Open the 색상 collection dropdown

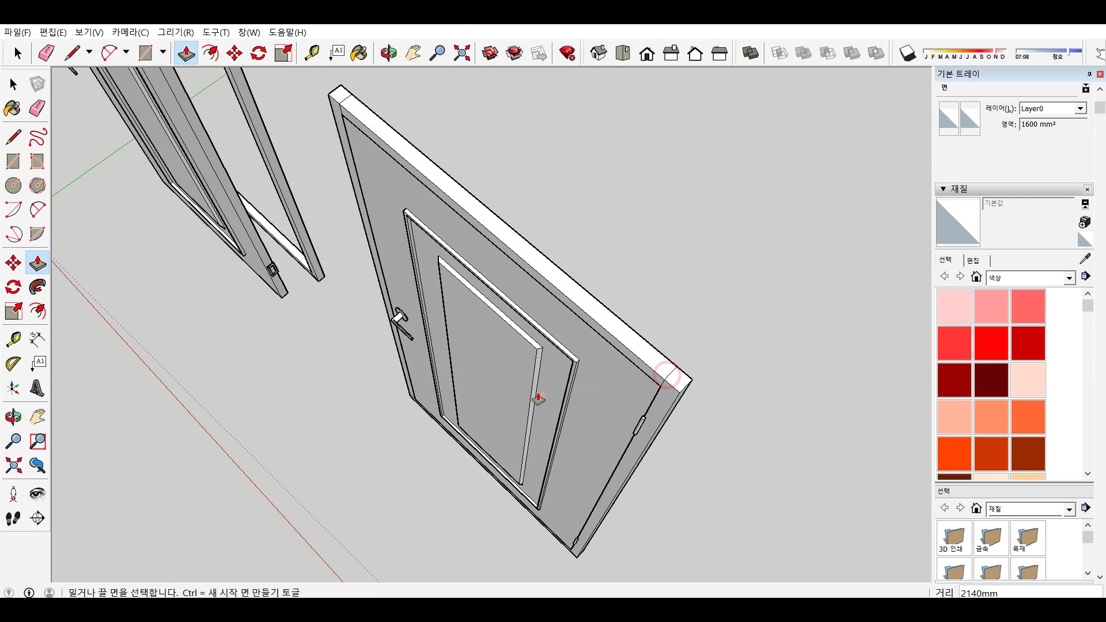(1069, 278)
